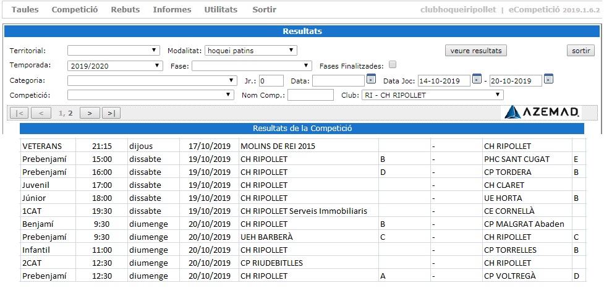Click the clubhoqueiripollet account label

pos(458,10)
